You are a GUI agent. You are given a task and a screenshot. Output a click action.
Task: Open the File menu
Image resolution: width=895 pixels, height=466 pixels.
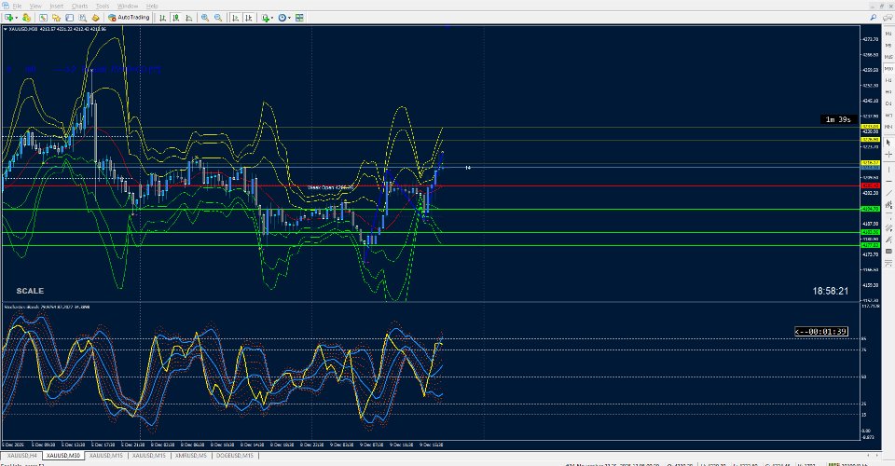coord(17,6)
